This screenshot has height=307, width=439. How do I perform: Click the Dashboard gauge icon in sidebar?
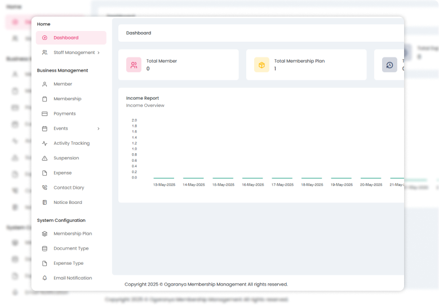coord(45,38)
